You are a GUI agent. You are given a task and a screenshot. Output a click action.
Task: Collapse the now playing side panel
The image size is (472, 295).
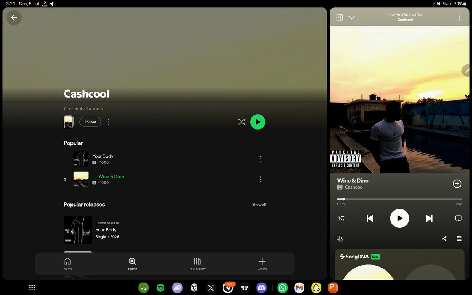coord(340,18)
